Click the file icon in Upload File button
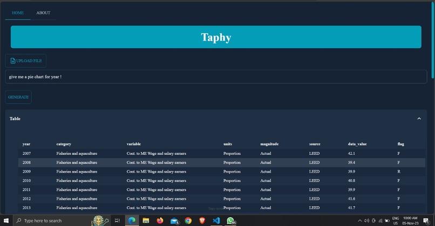The image size is (435, 226). click(x=13, y=61)
